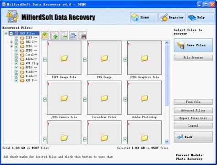
Task: Select the ASF folder in tree
Action: pyautogui.click(x=29, y=80)
